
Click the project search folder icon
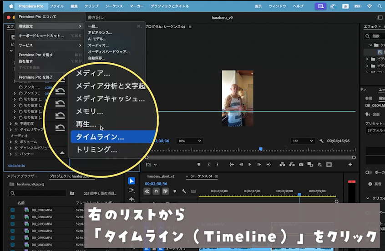72,193
